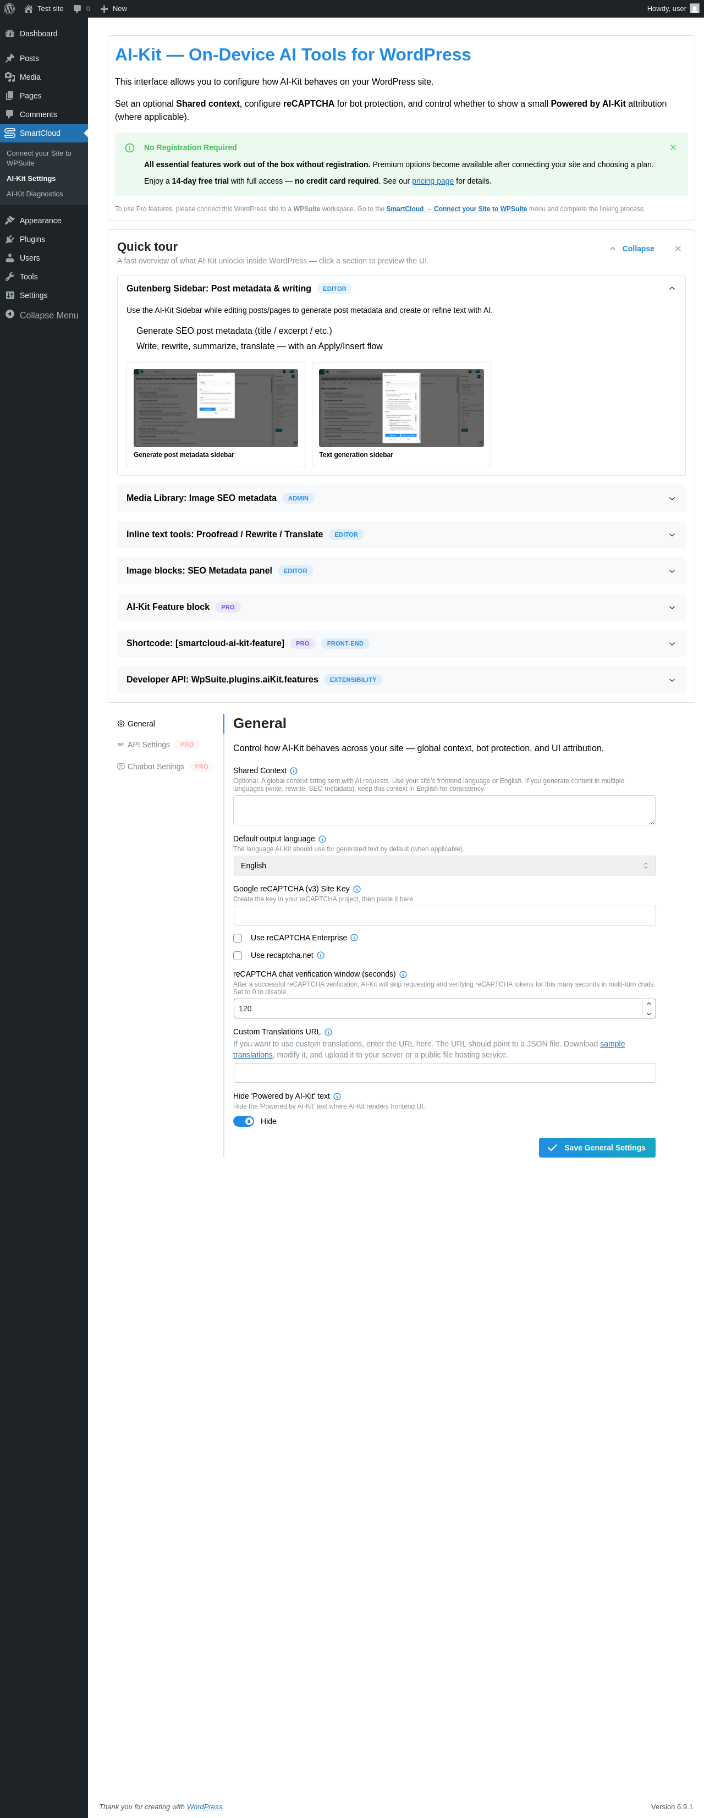Open the comments bubble icon in admin bar

[78, 8]
